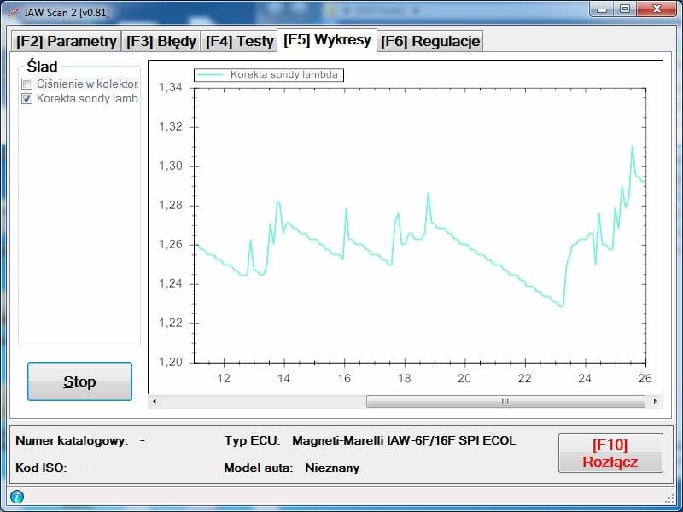Uncheck the Korekta sondy lambda trace
The height and width of the screenshot is (512, 683).
tap(27, 98)
